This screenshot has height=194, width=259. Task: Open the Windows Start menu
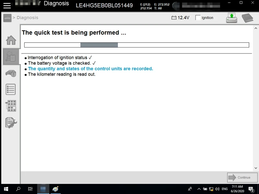(x=6, y=189)
